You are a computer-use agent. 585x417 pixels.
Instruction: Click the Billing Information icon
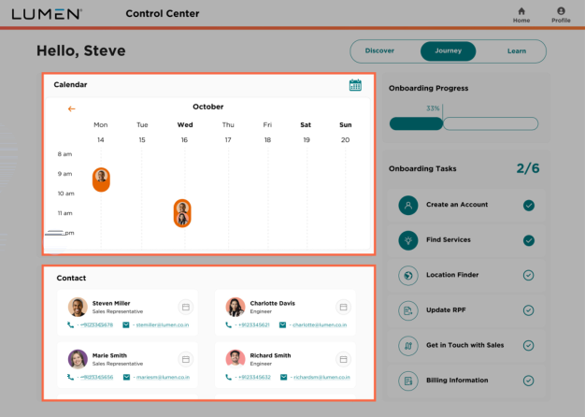point(408,381)
